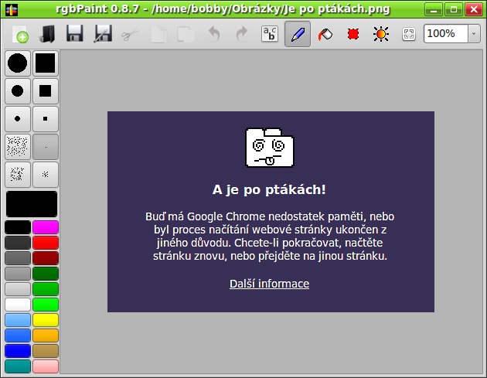Minimize the rgbPaint window
Screen dimensions: 487x378
point(434,9)
